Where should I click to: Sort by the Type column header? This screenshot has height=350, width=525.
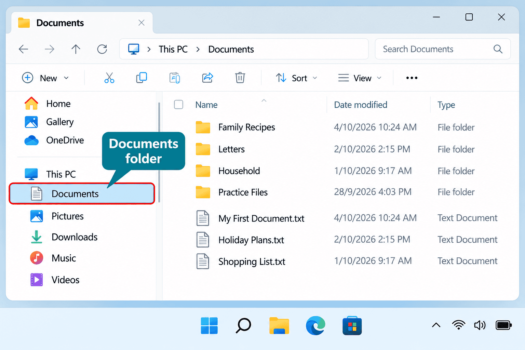446,105
